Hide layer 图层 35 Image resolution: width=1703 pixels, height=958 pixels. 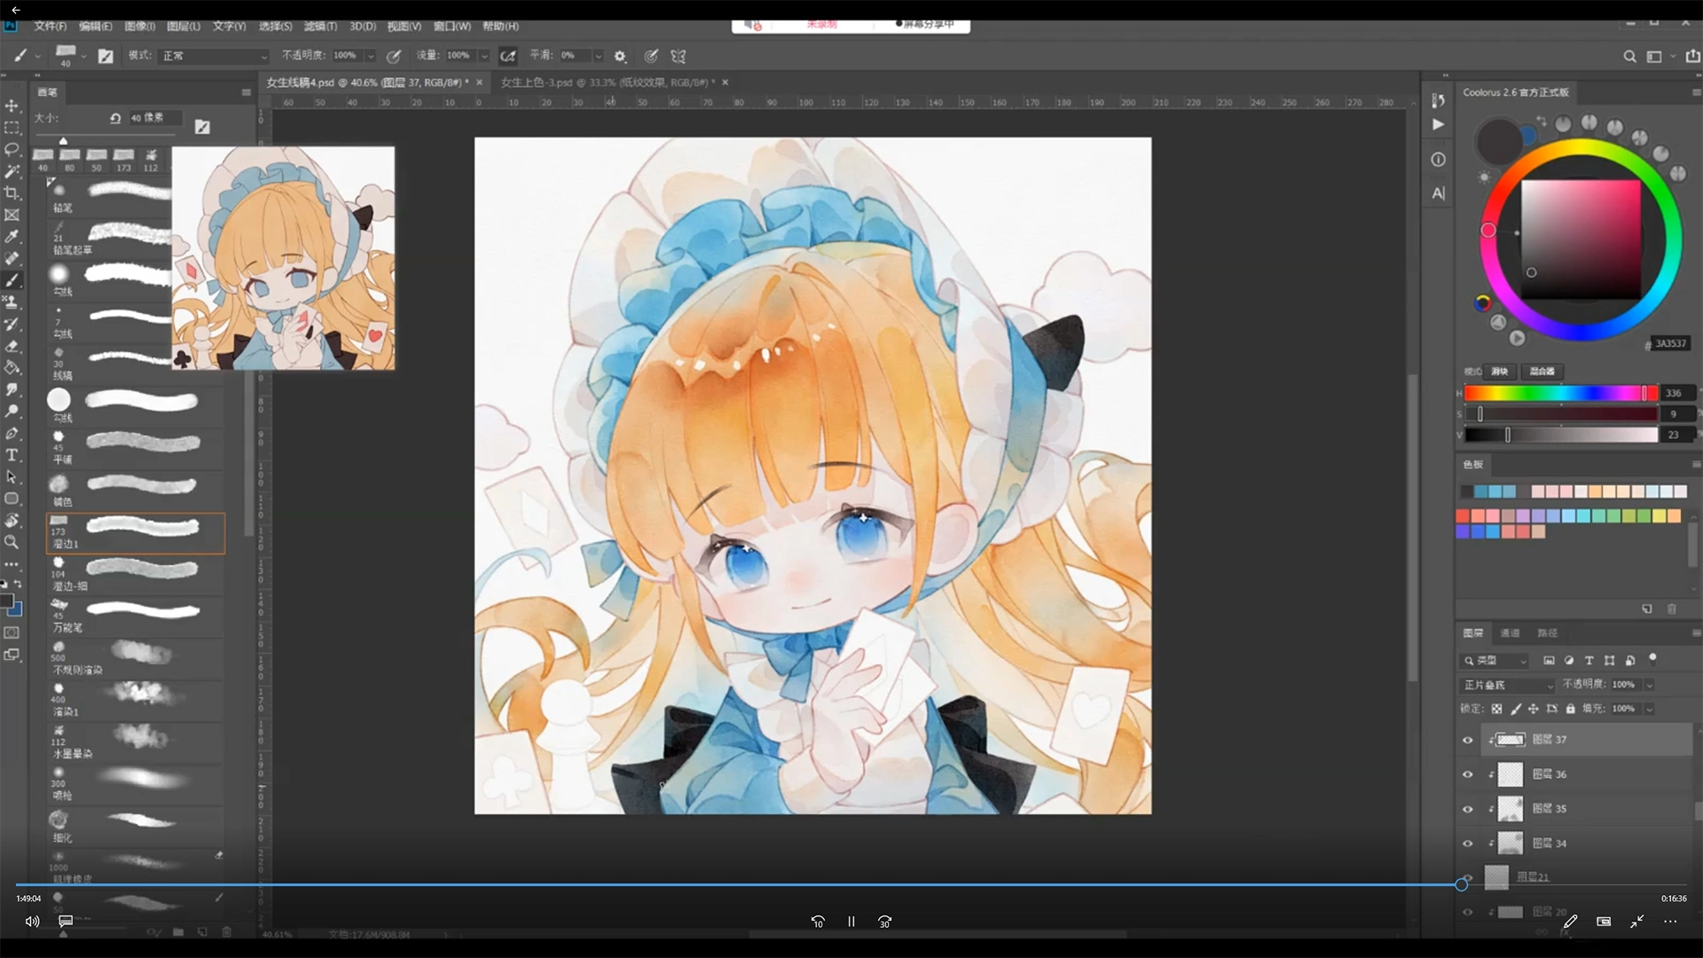1467,809
